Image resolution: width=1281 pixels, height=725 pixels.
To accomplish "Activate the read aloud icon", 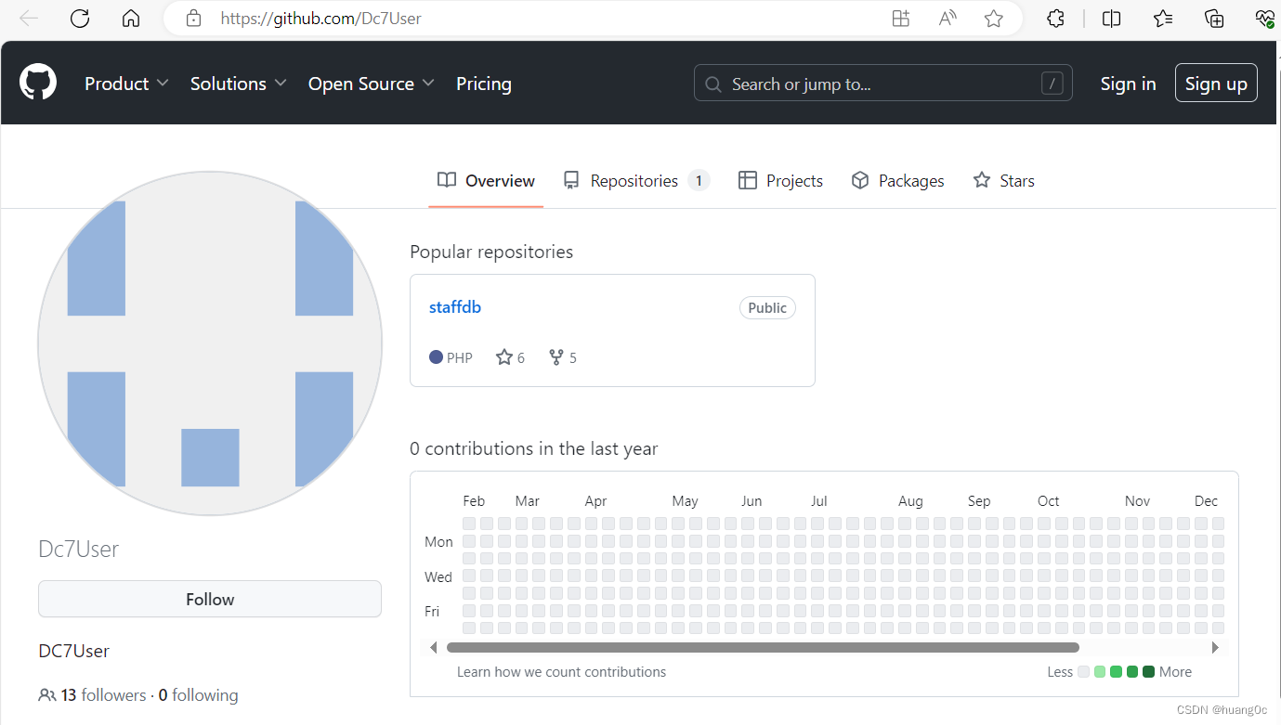I will point(948,19).
